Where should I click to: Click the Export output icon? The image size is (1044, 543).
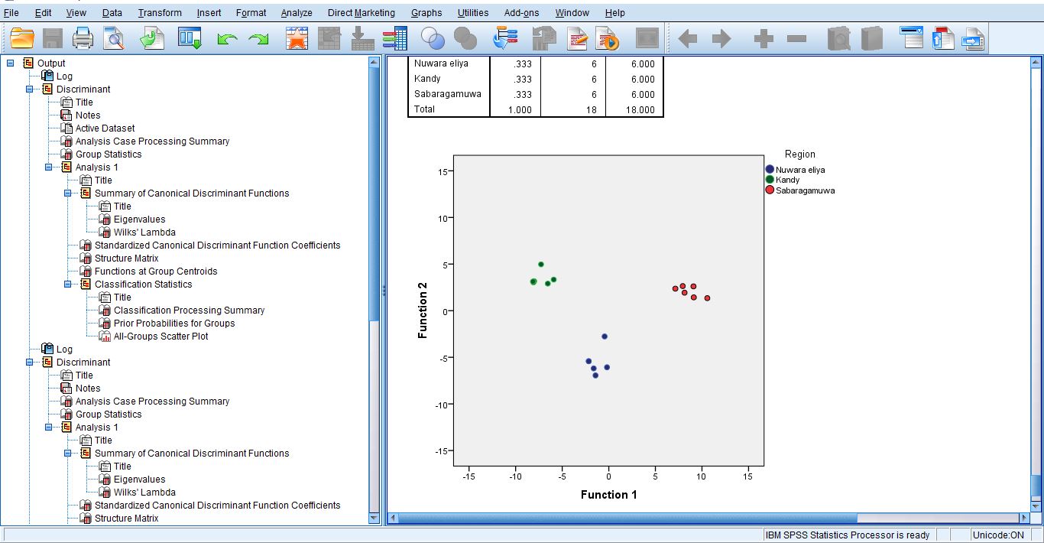pyautogui.click(x=152, y=38)
